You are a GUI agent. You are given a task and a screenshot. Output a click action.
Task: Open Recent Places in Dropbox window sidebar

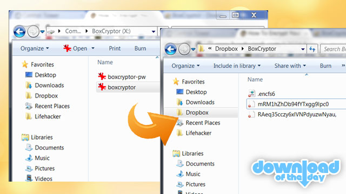tap(203, 123)
